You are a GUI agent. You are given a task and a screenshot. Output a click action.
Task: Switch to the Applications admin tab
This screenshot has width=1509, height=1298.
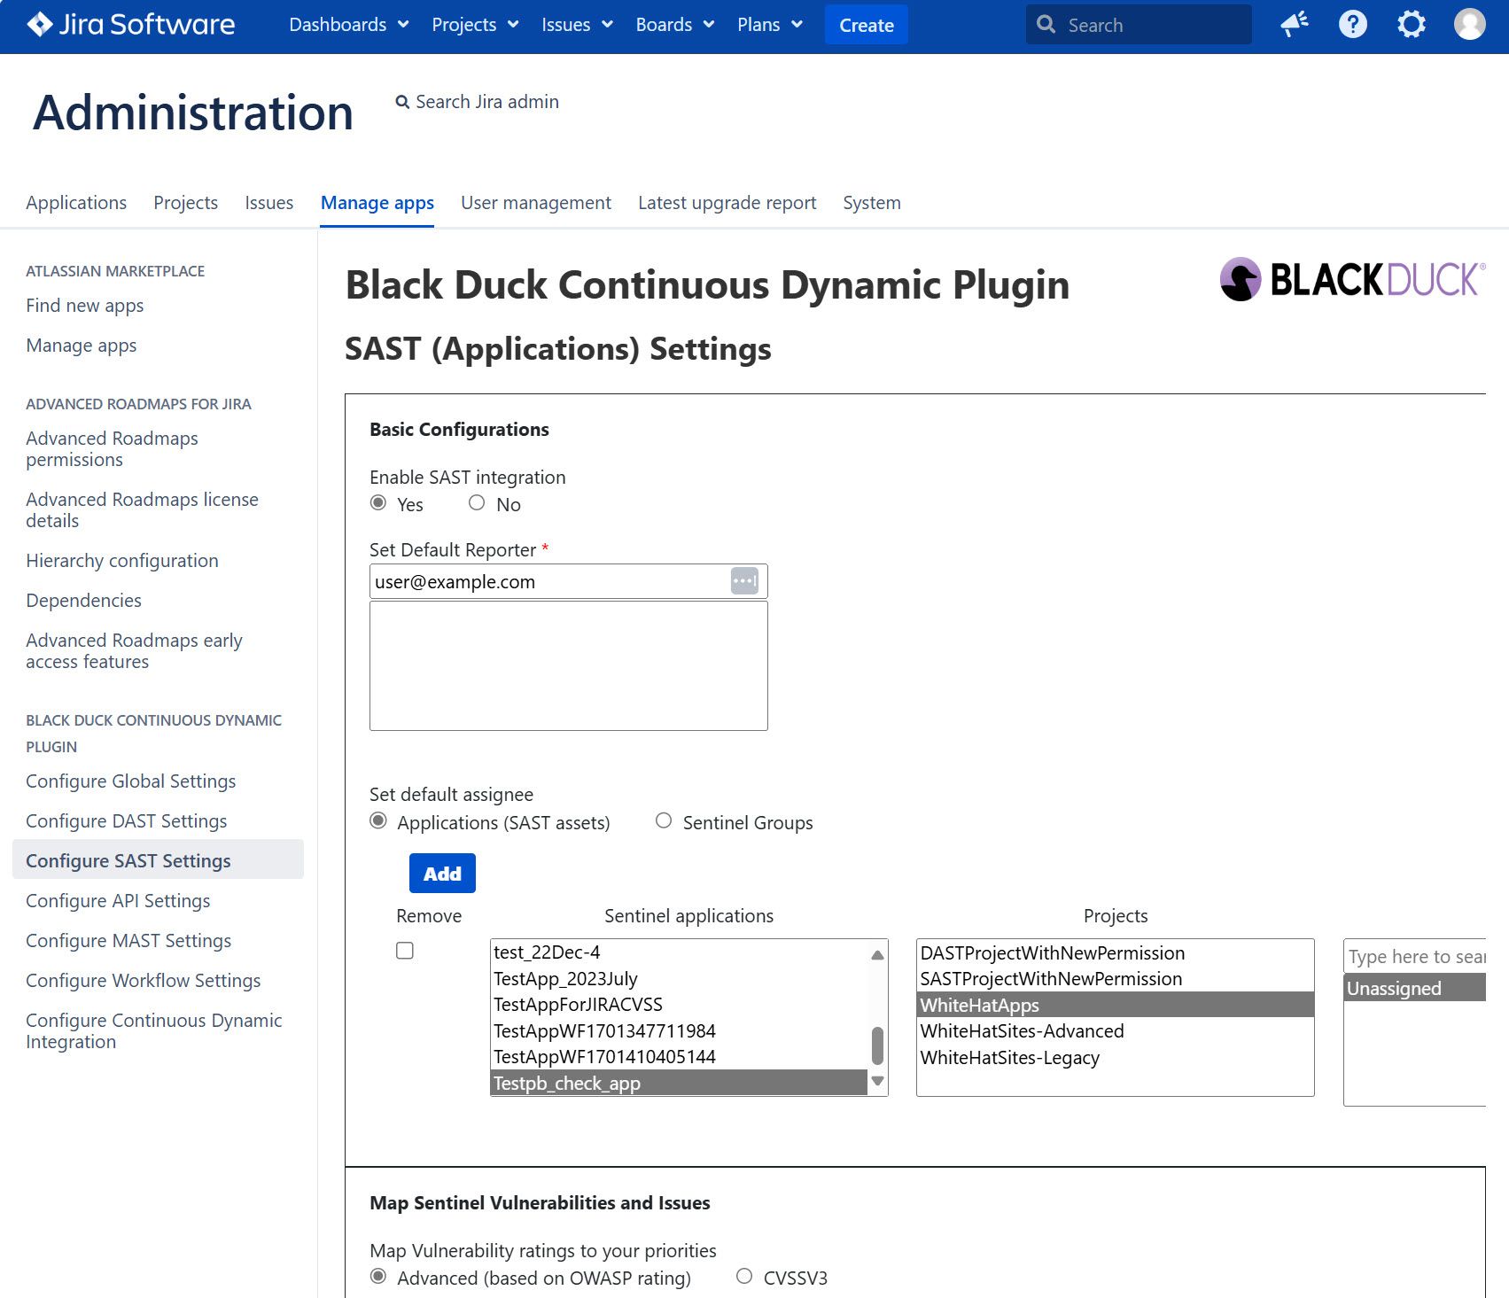(x=76, y=203)
